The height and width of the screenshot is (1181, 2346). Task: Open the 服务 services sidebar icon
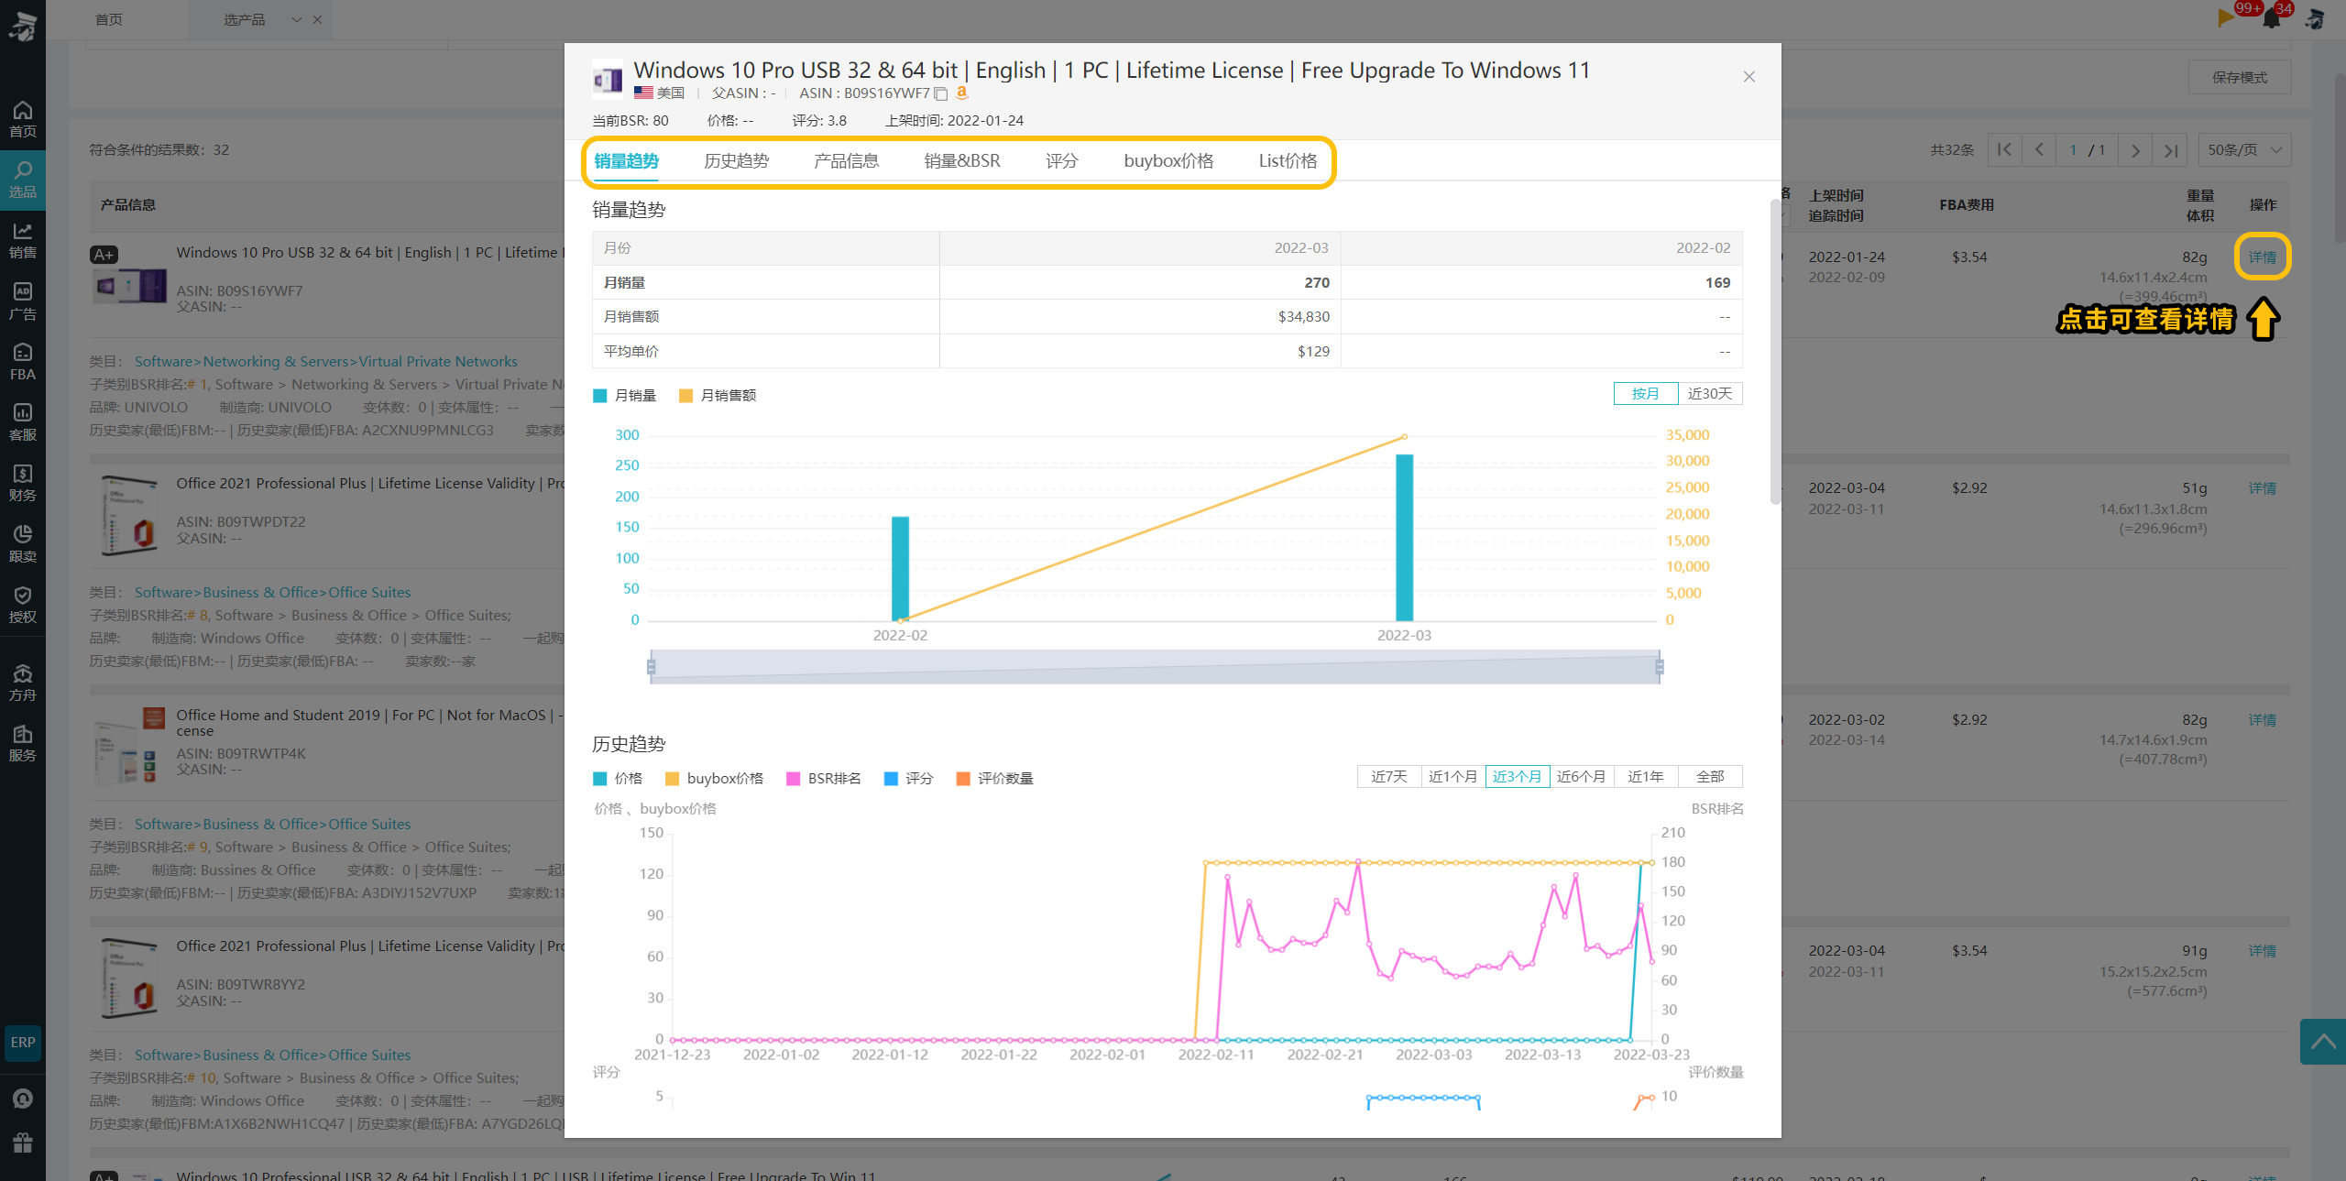point(23,743)
